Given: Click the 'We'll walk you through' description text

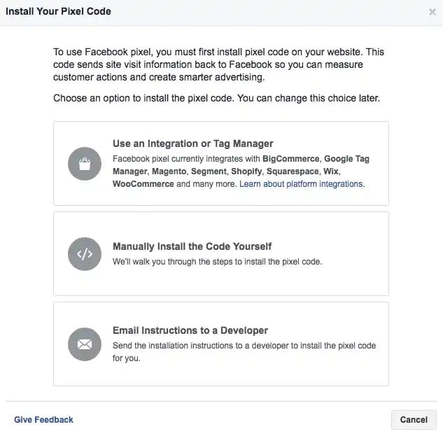Looking at the screenshot, I should 217,262.
